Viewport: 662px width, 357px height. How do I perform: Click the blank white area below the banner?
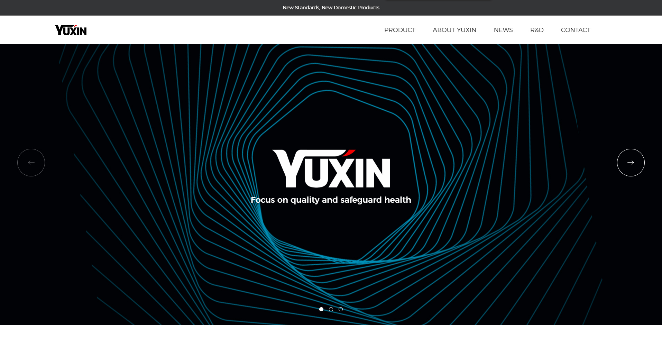pyautogui.click(x=331, y=341)
